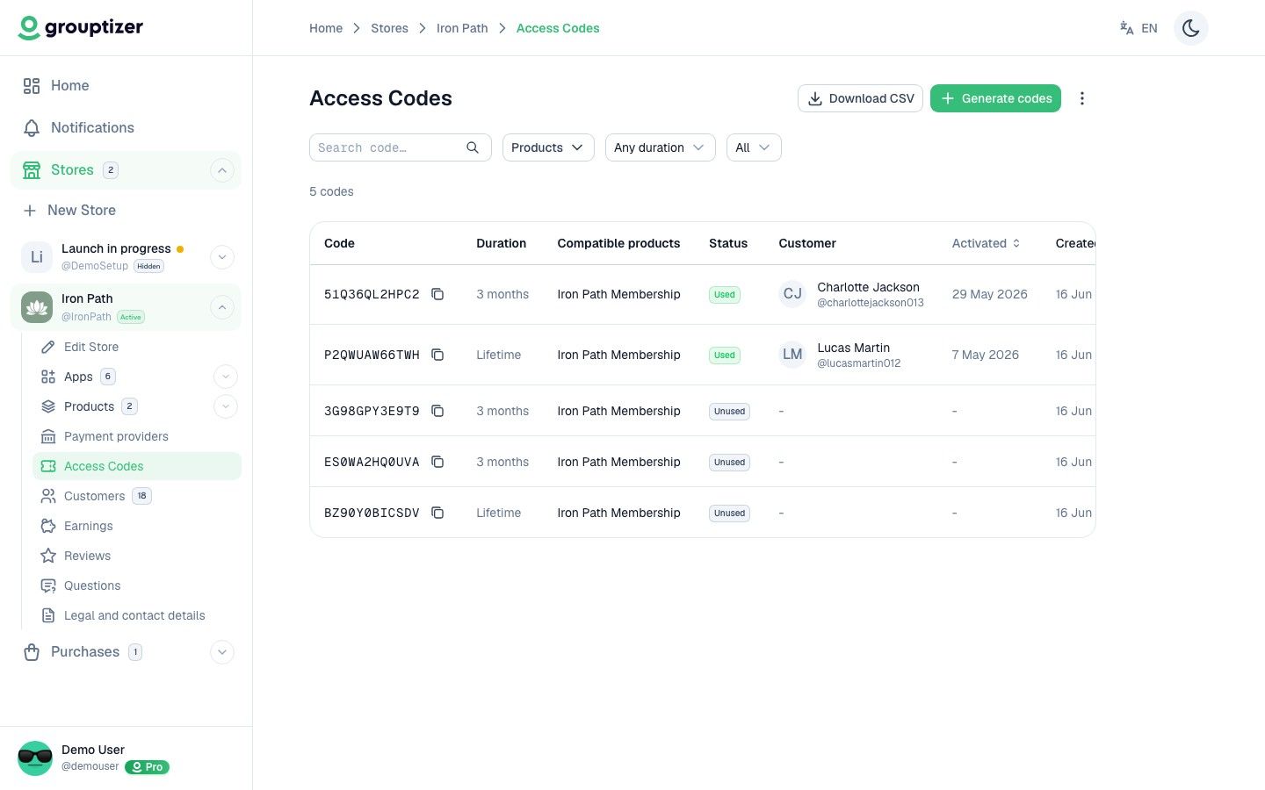Open the Any duration dropdown
The image size is (1265, 790).
tap(661, 147)
